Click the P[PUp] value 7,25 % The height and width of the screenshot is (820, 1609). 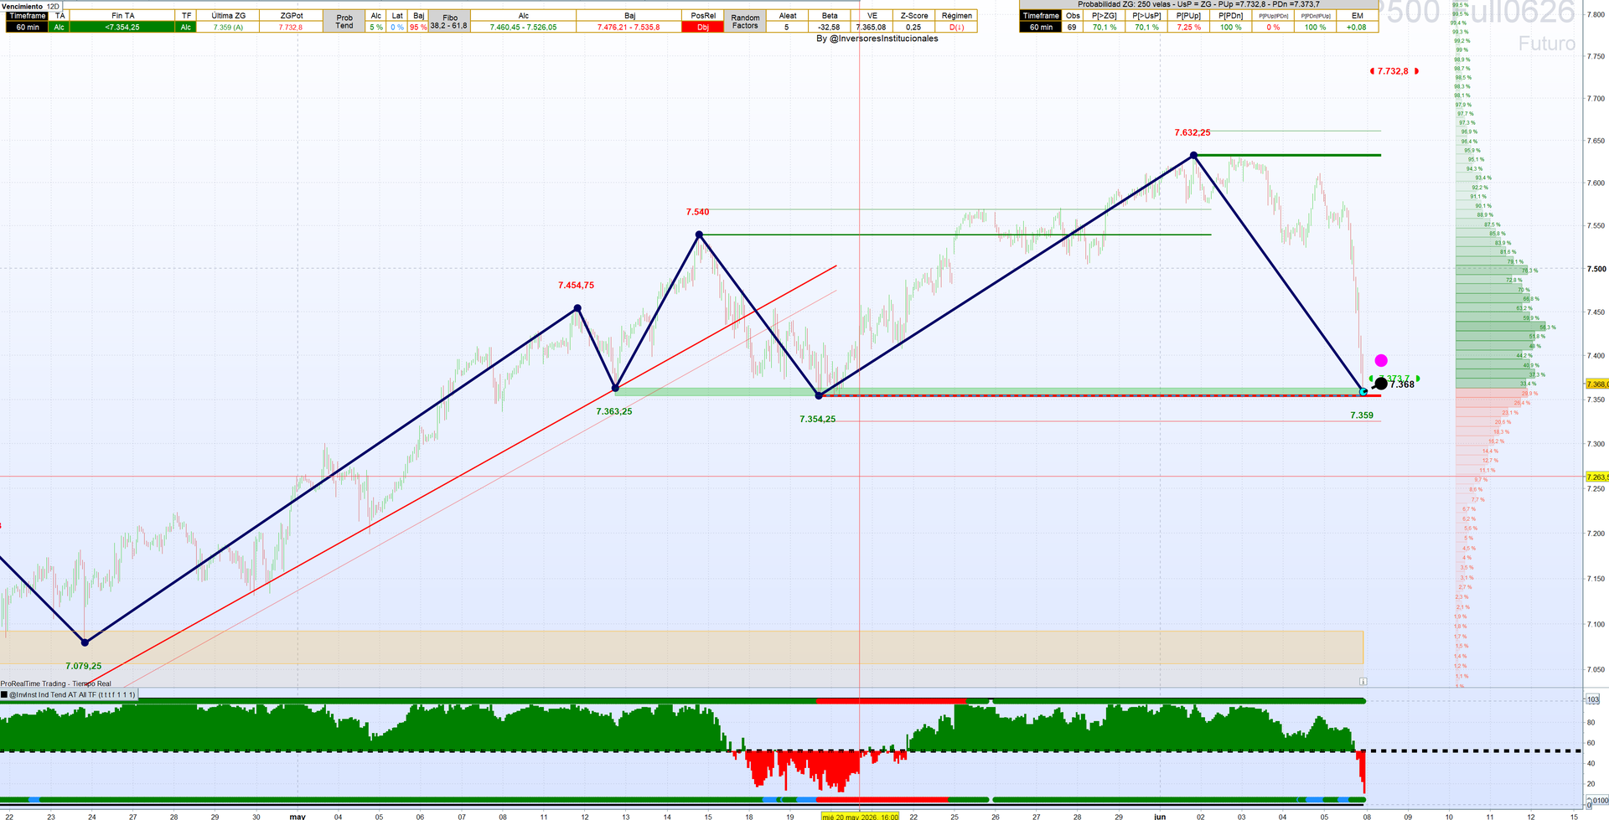(1188, 27)
